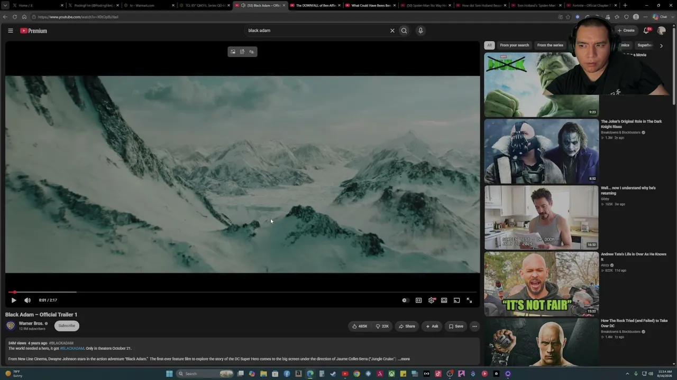
Task: Play the Black Adam trailer
Action: pos(14,300)
